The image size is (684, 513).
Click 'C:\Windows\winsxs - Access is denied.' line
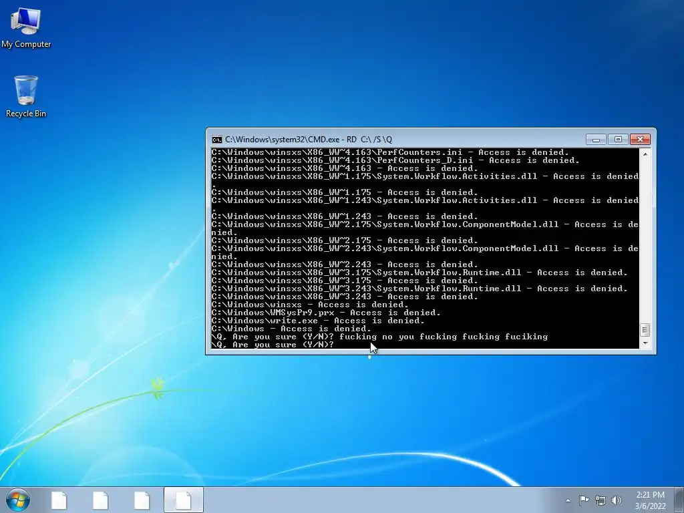coord(310,305)
